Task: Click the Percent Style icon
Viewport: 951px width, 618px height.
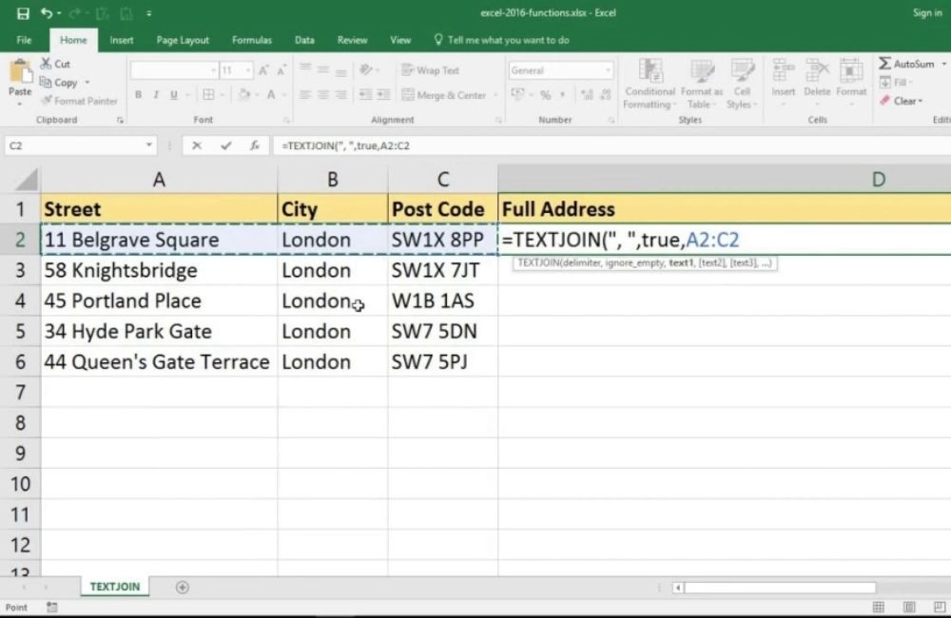Action: pyautogui.click(x=545, y=95)
